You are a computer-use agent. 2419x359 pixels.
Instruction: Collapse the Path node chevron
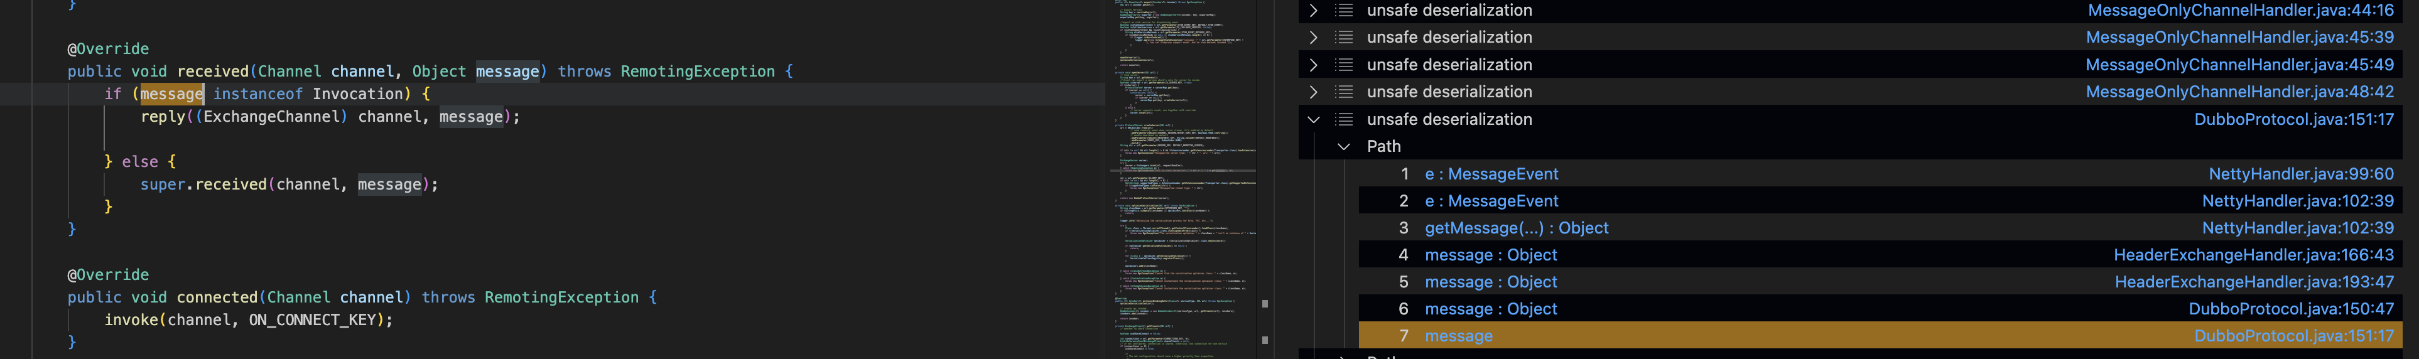click(x=1343, y=146)
